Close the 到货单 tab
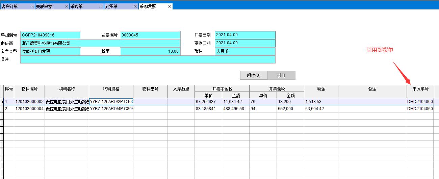439x179 pixels. 135,6
